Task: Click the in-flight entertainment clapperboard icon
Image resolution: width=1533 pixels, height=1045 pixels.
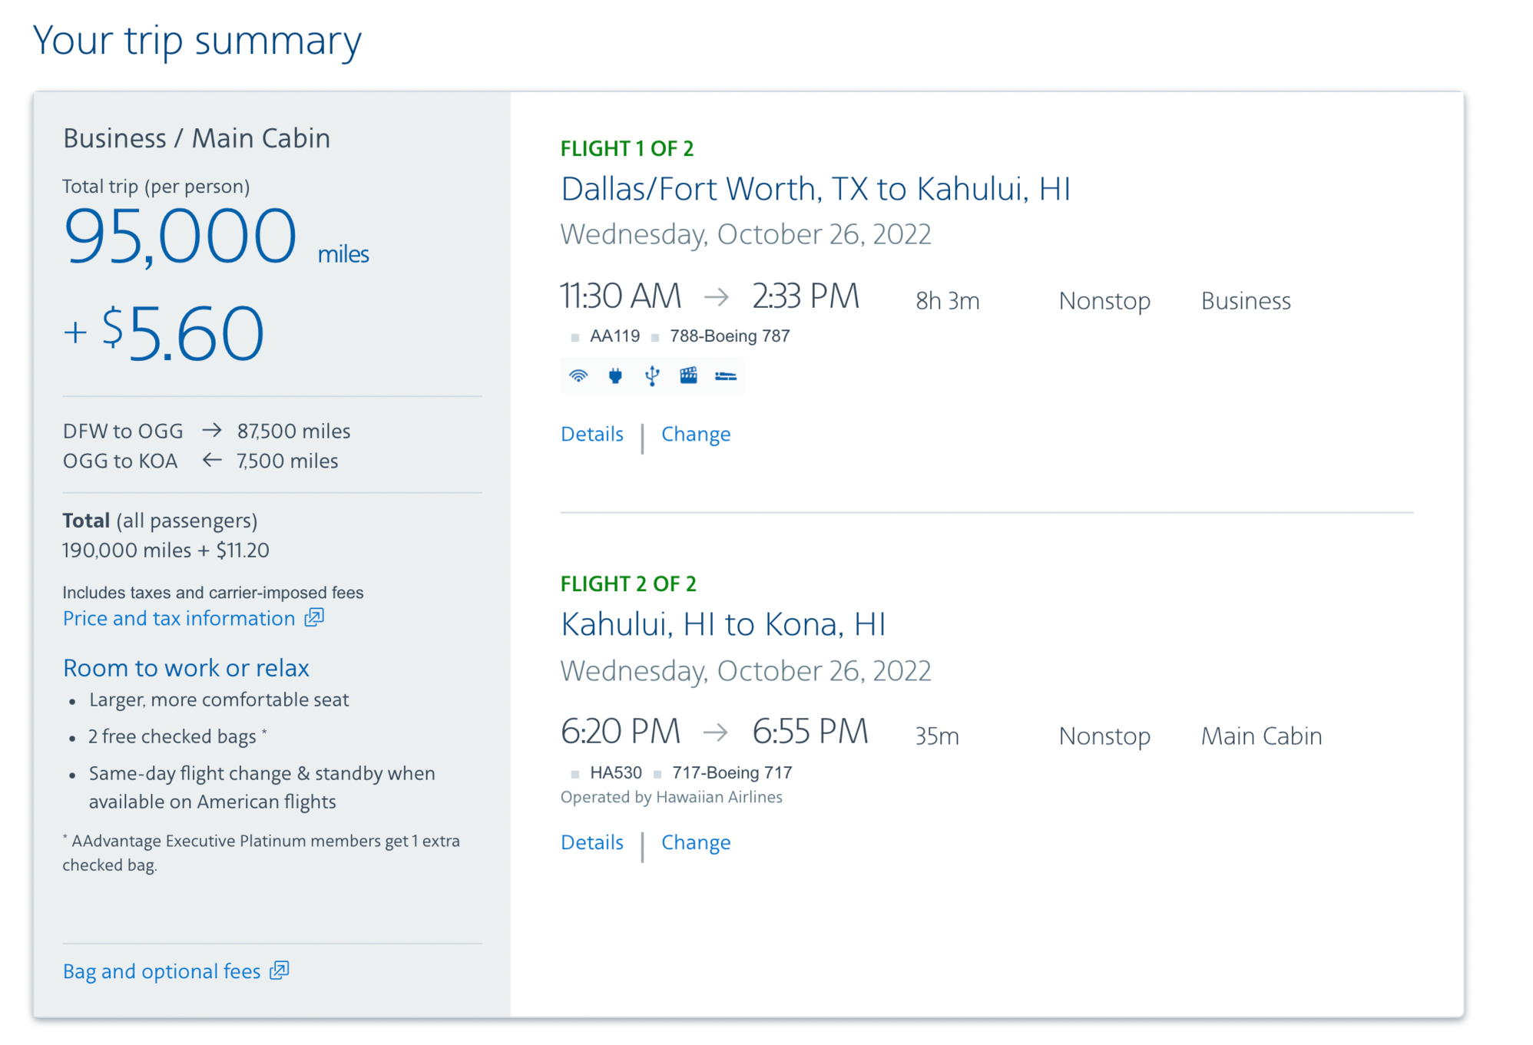Action: (688, 375)
